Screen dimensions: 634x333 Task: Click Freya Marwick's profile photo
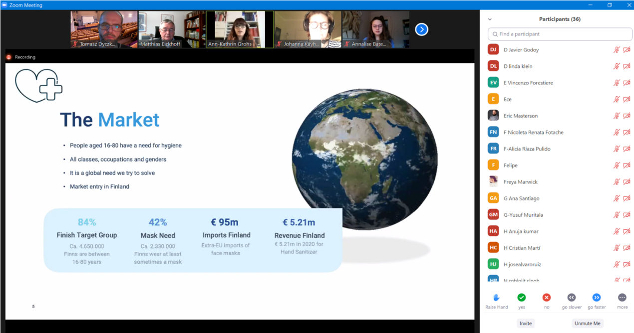point(493,181)
